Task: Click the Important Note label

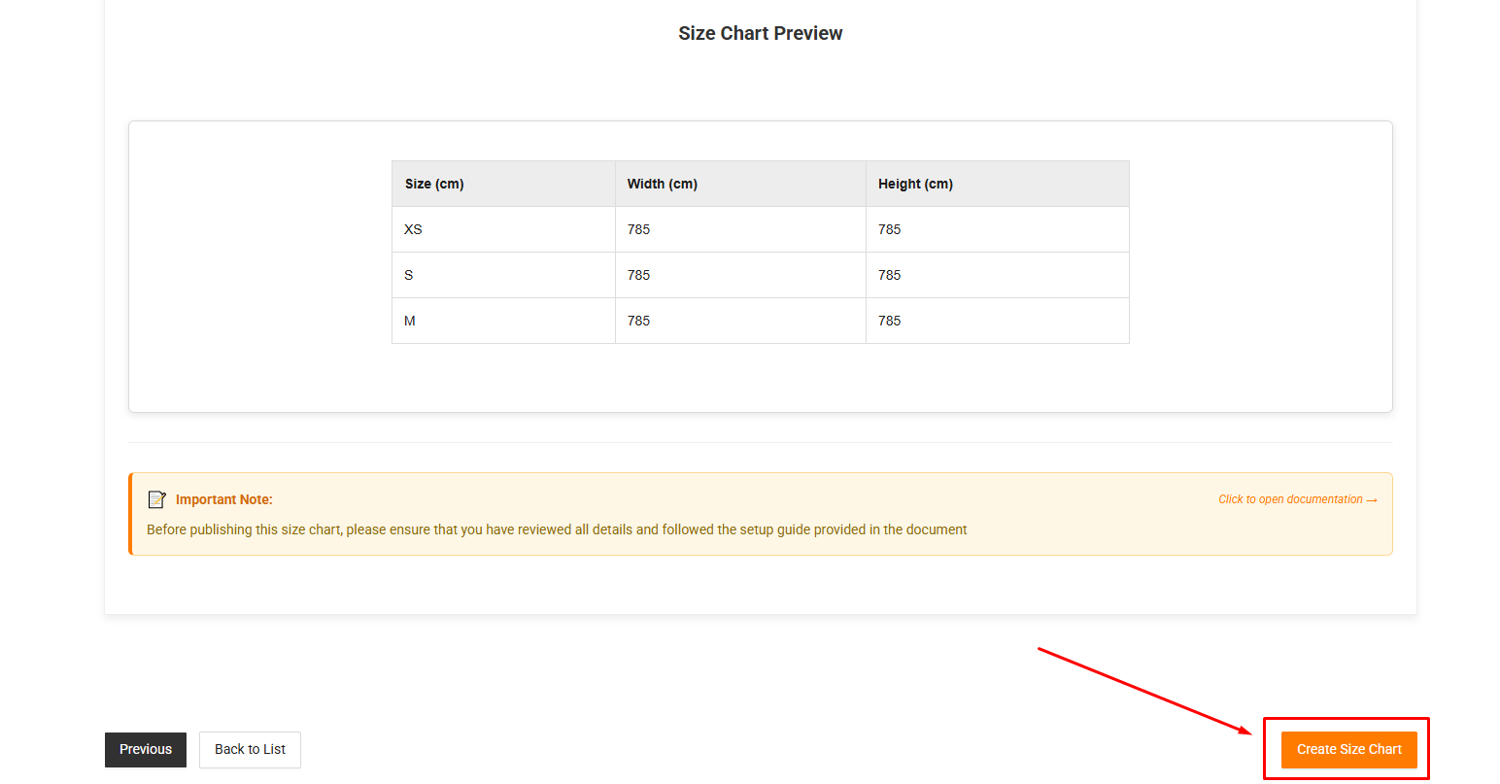Action: click(x=223, y=499)
